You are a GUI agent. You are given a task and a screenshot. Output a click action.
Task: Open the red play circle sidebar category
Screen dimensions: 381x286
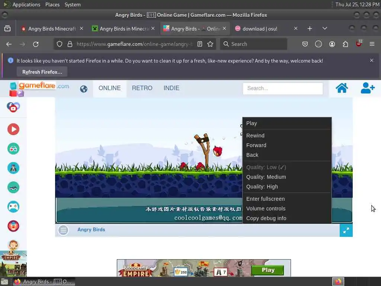(13, 129)
